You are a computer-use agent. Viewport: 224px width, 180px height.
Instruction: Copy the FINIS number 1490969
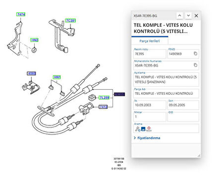[x=195, y=54]
